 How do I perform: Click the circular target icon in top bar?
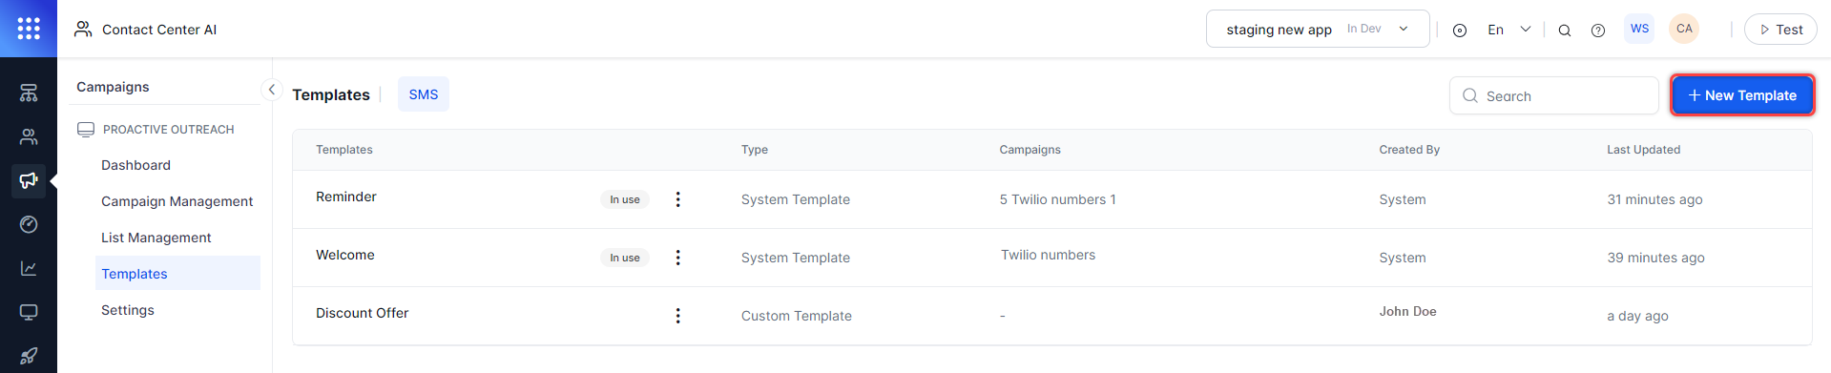coord(1460,31)
